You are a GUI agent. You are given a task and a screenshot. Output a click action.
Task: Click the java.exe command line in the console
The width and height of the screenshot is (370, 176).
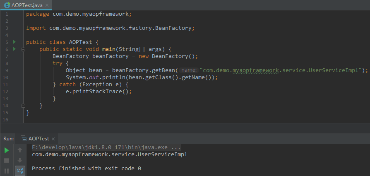click(106, 148)
